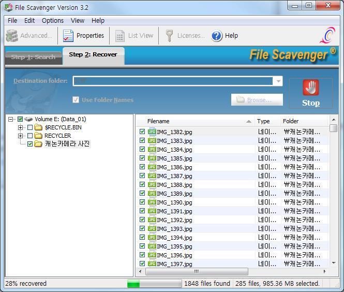Check the $RECYCLE.BIN folder checkbox
This screenshot has width=344, height=292.
[30, 127]
